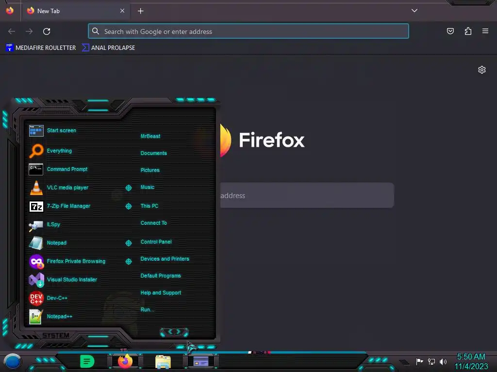Open volume speaker tray icon
This screenshot has width=497, height=372.
point(443,361)
